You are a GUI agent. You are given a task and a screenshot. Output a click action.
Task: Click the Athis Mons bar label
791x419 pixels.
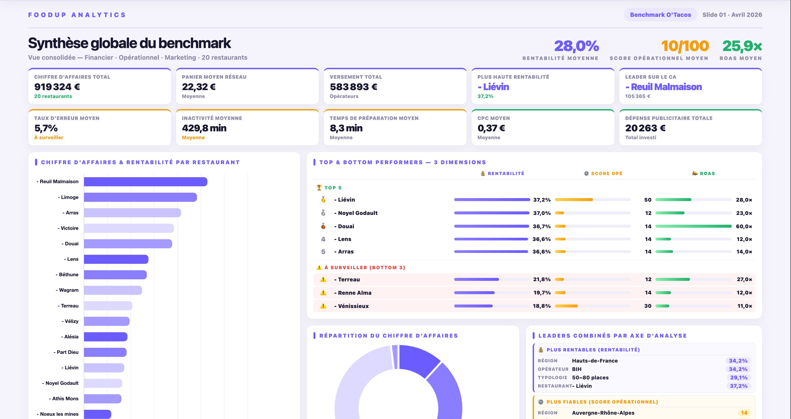(x=64, y=398)
